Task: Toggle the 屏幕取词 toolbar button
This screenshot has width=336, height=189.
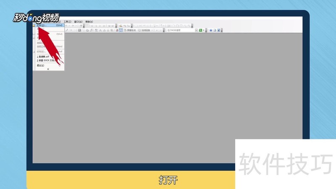Action: pyautogui.click(x=130, y=30)
